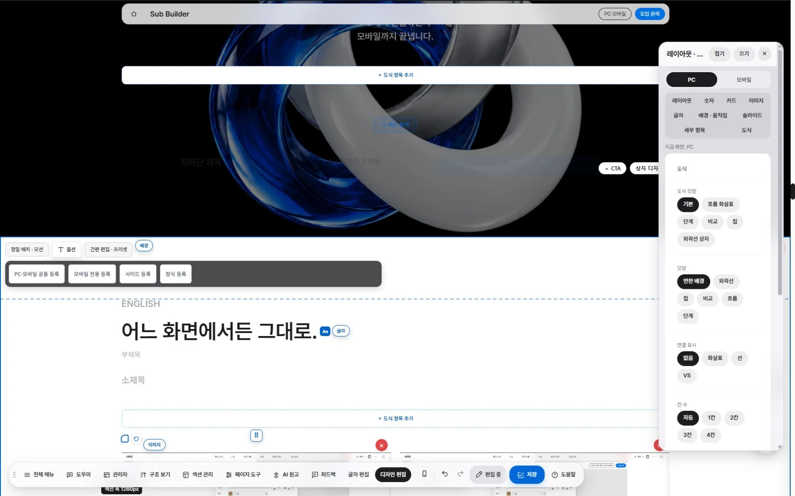Image resolution: width=795 pixels, height=496 pixels.
Task: Click the grid drag handle icon above image card
Action: coord(256,435)
